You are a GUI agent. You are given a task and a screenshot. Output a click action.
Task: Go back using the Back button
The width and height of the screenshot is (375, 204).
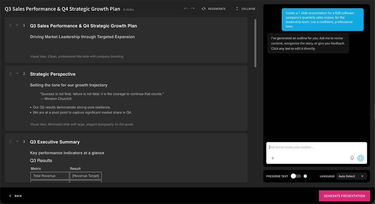pyautogui.click(x=16, y=196)
